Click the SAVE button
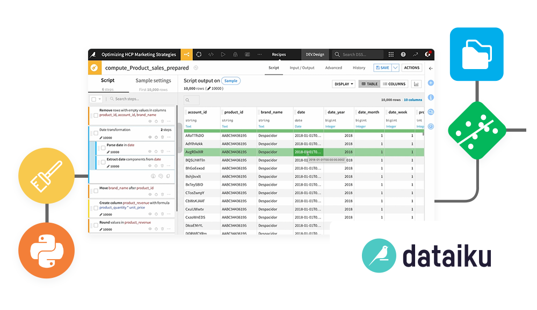The height and width of the screenshot is (310, 537). pyautogui.click(x=382, y=67)
